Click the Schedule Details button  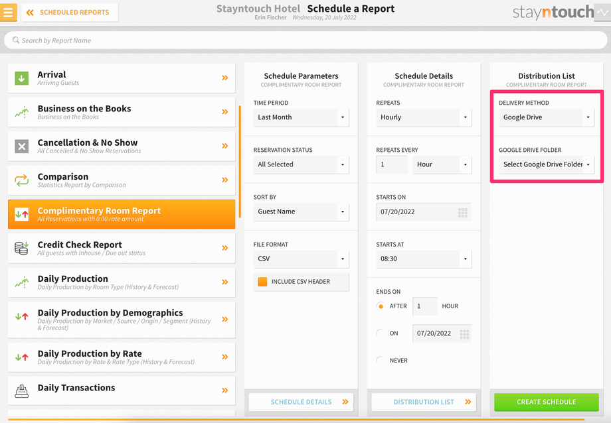coord(302,402)
